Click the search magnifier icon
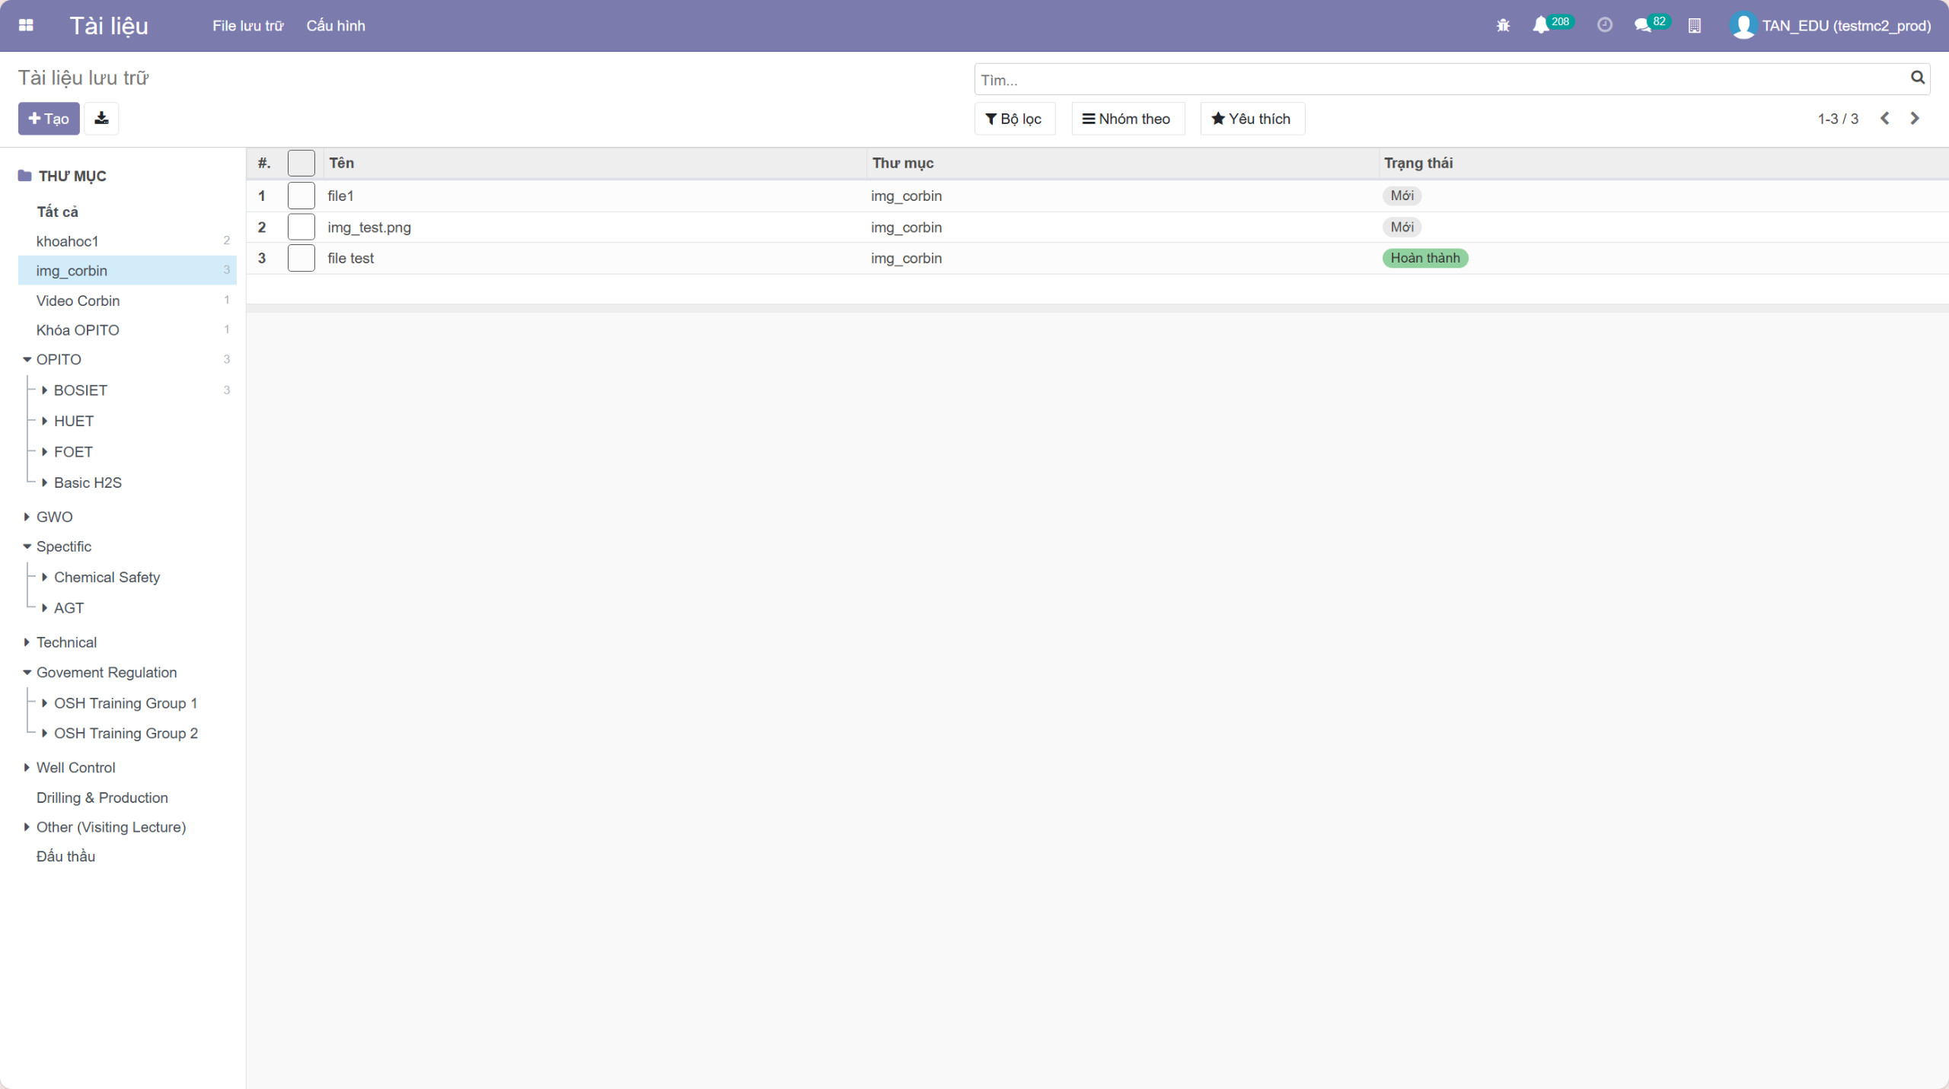1949x1089 pixels. coord(1917,78)
